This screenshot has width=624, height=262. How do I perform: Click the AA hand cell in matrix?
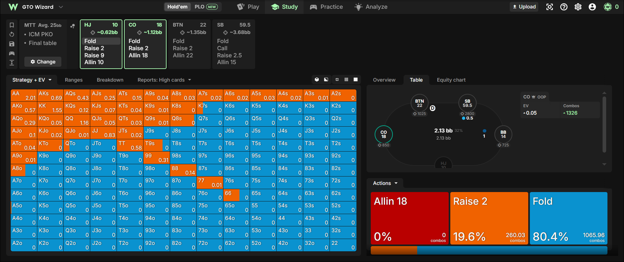(x=24, y=96)
